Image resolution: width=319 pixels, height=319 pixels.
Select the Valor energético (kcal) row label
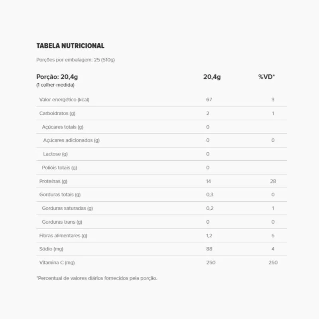pyautogui.click(x=64, y=100)
